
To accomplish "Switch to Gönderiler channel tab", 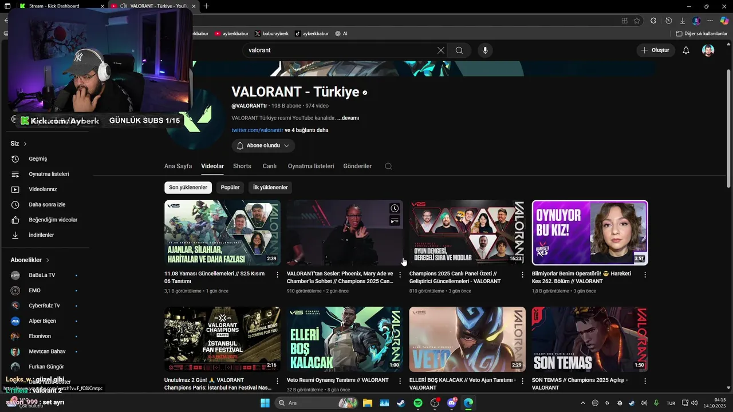I will coord(357,166).
